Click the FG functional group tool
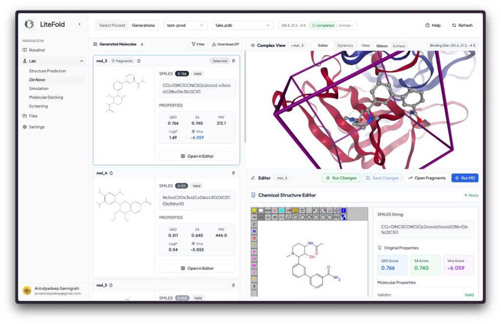Viewport: 501px width, 324px height. tap(337, 217)
